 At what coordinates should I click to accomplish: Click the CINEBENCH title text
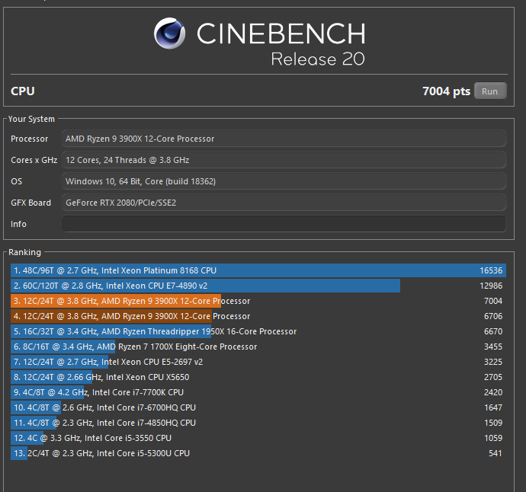[x=281, y=34]
